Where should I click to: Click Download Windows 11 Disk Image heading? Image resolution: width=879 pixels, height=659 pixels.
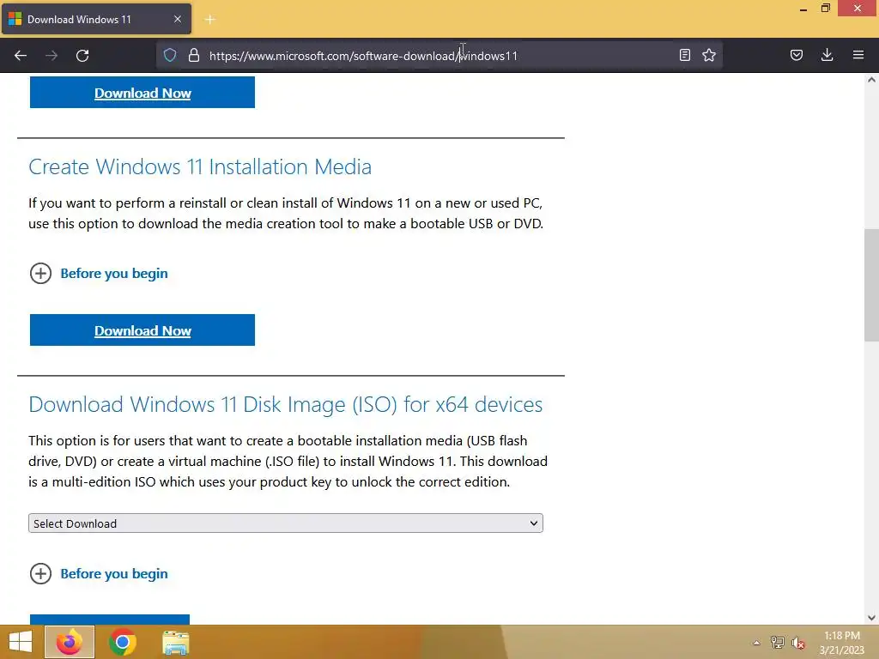coord(286,405)
